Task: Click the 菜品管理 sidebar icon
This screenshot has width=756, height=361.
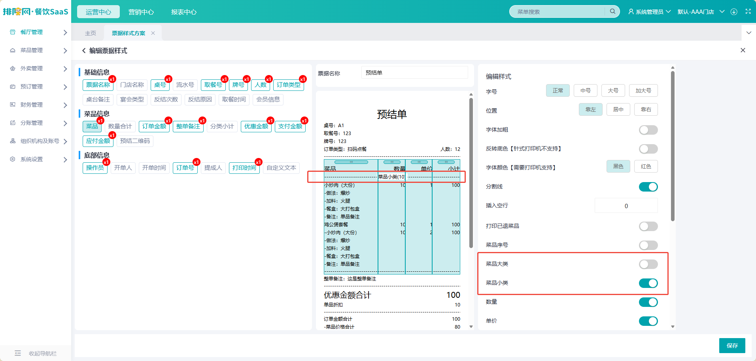Action: 13,50
